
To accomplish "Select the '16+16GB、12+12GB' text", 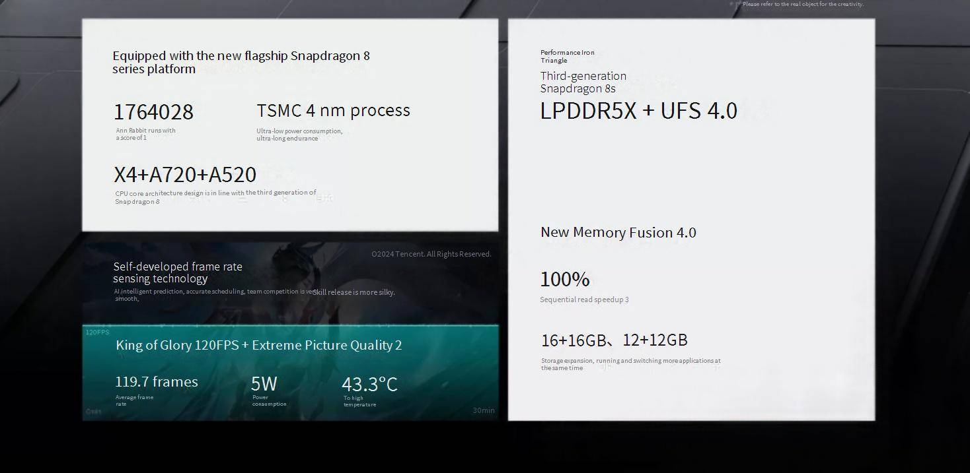I will [615, 340].
